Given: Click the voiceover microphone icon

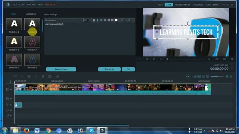Looking at the screenshot, I should (x=209, y=59).
